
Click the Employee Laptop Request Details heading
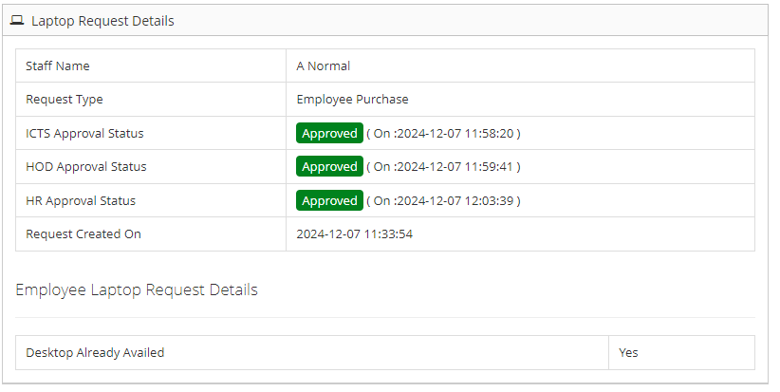click(x=137, y=289)
